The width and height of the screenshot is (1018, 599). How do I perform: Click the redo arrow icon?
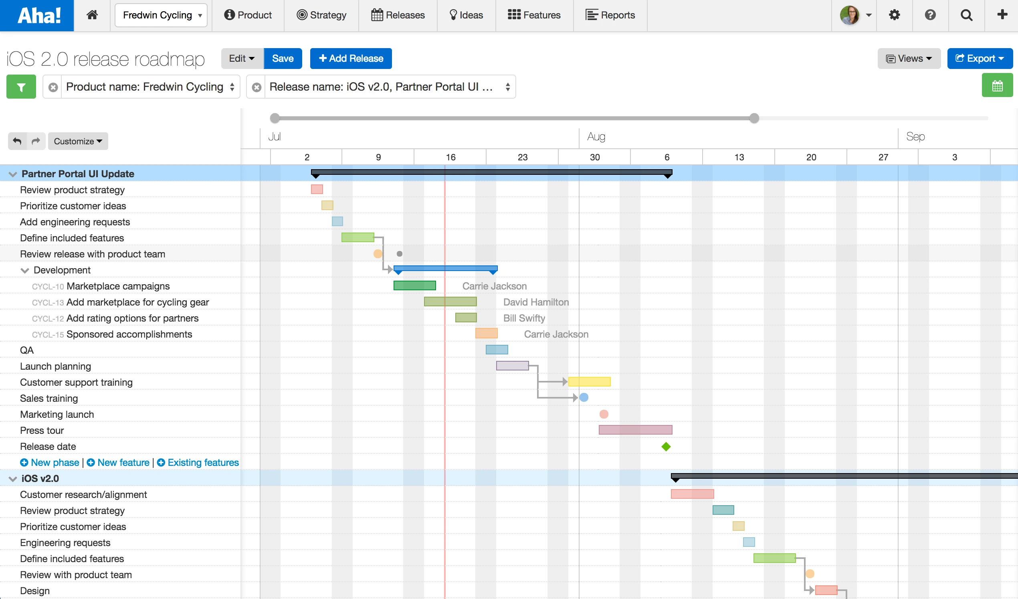coord(36,141)
